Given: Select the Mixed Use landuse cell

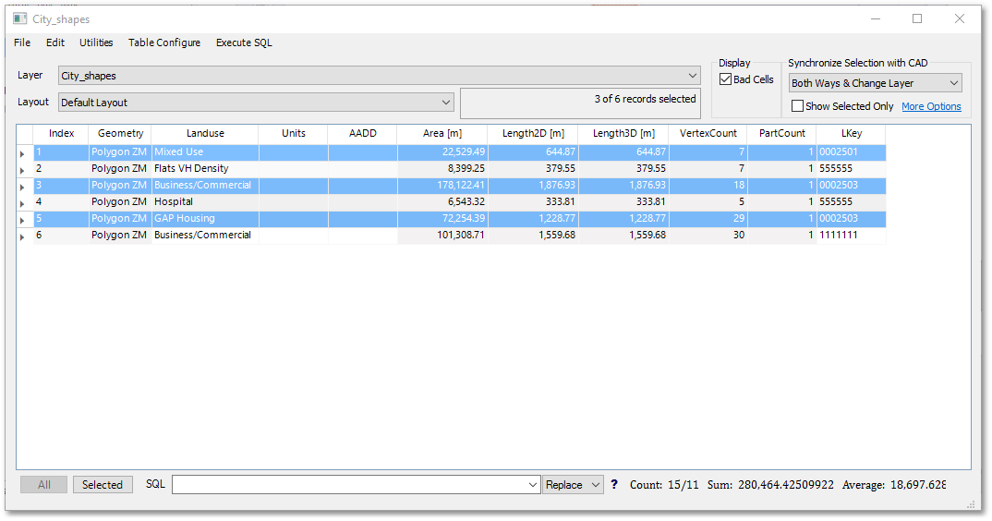Looking at the screenshot, I should (x=205, y=151).
